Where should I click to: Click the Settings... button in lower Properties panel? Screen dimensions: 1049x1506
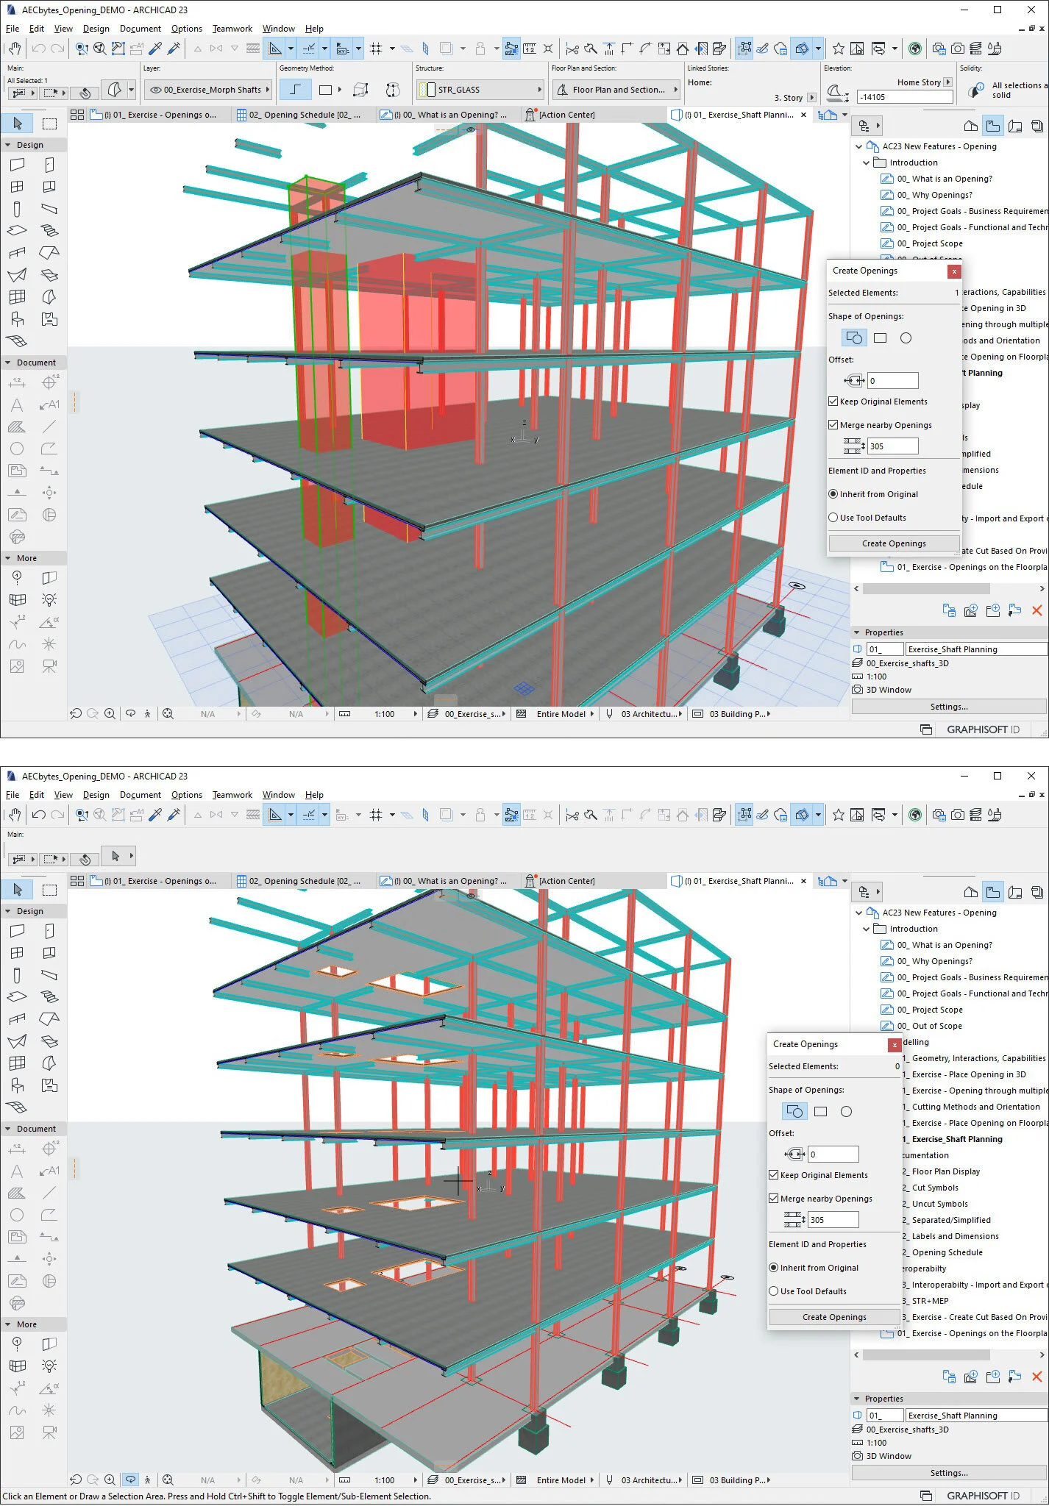(x=949, y=1473)
